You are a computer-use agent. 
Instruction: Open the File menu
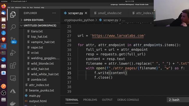coord(9,7)
